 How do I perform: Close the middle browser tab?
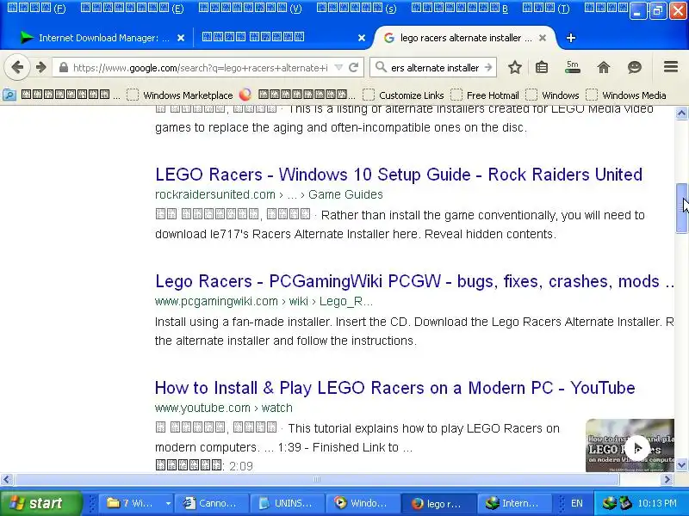(x=361, y=38)
